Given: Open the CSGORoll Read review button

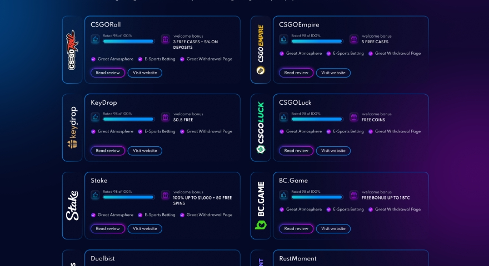Looking at the screenshot, I should (x=108, y=73).
